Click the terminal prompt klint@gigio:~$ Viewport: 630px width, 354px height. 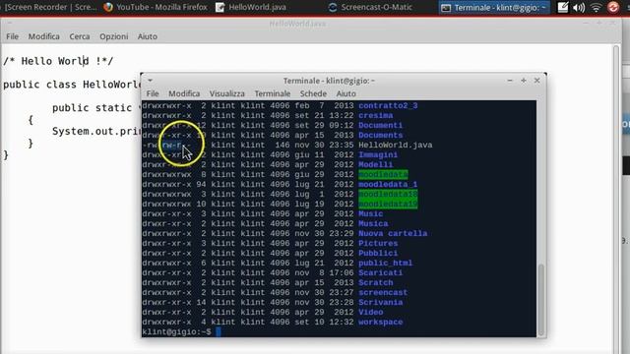point(176,332)
